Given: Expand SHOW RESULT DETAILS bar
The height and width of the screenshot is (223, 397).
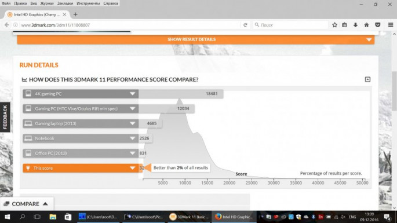Looking at the screenshot, I should 196,39.
